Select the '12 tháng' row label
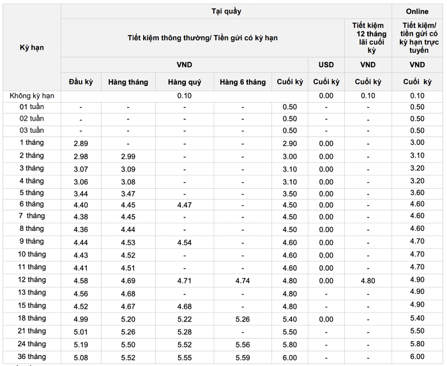The width and height of the screenshot is (447, 366). click(32, 280)
